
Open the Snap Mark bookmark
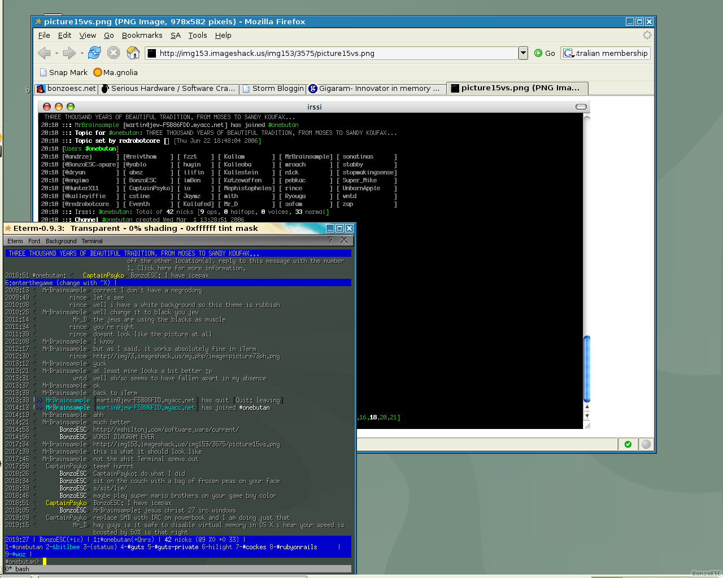click(63, 72)
